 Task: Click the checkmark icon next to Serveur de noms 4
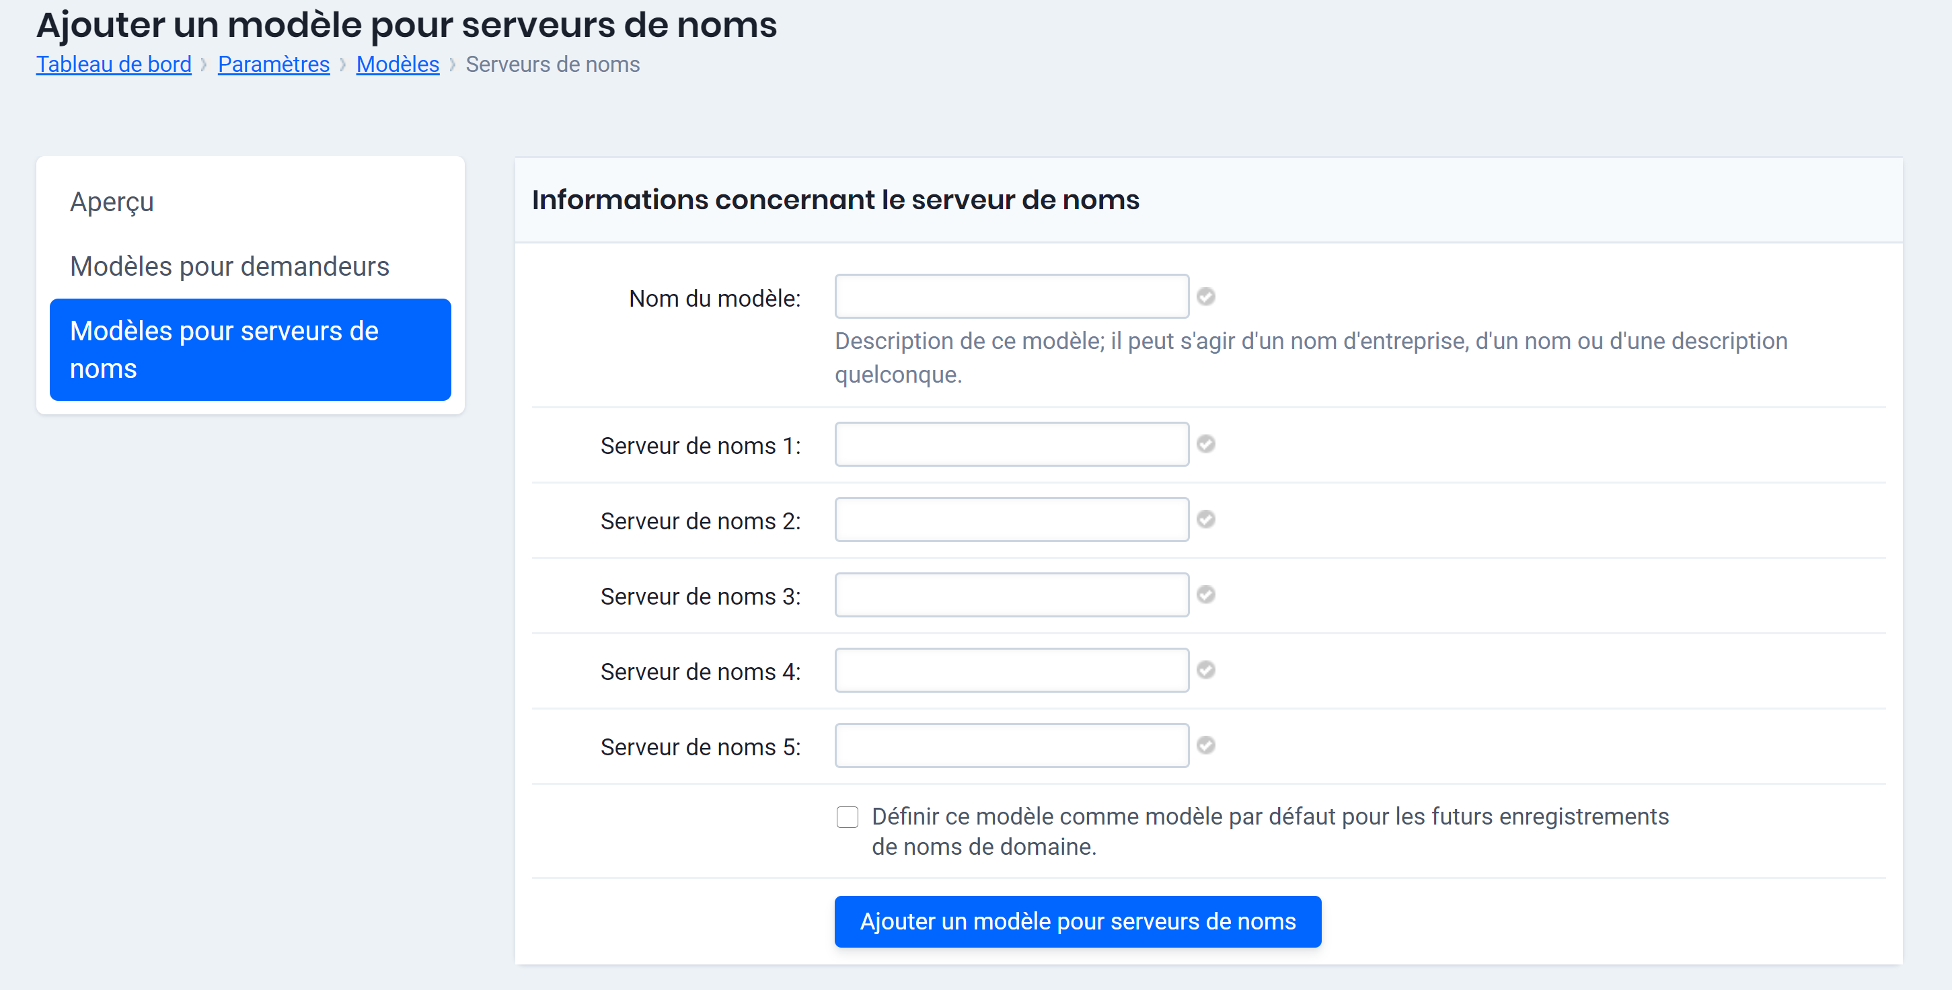(x=1206, y=670)
